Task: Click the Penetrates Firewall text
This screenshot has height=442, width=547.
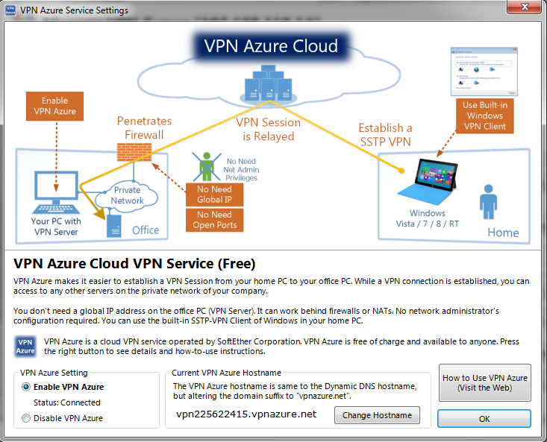Action: tap(144, 127)
